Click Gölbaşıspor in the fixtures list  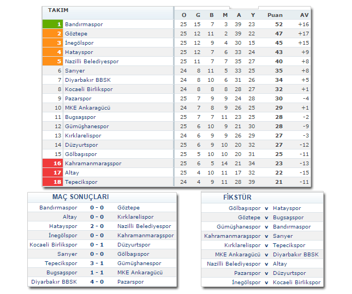click(244, 208)
